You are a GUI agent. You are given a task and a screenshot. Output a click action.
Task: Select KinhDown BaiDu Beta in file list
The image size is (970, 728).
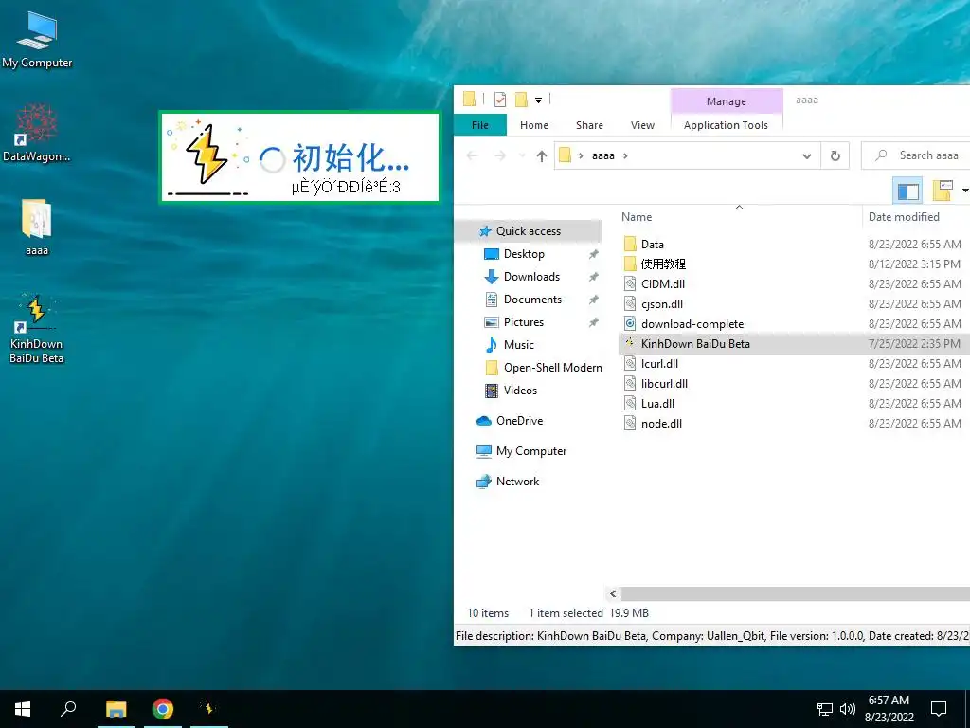pyautogui.click(x=695, y=343)
